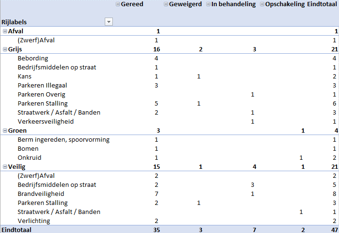Collapse the Grijs row group
The height and width of the screenshot is (233, 339).
click(x=5, y=49)
